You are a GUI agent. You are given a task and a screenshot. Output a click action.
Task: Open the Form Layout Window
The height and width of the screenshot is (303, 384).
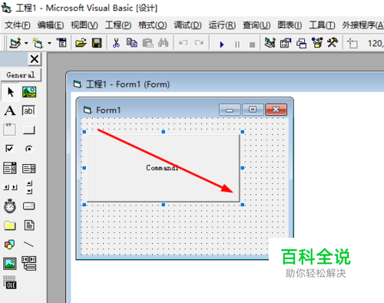pyautogui.click(x=301, y=43)
